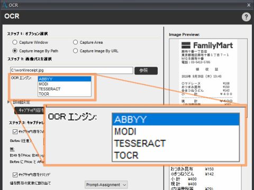The width and height of the screenshot is (254, 190).
Task: Click the image path input field
Action: click(71, 70)
